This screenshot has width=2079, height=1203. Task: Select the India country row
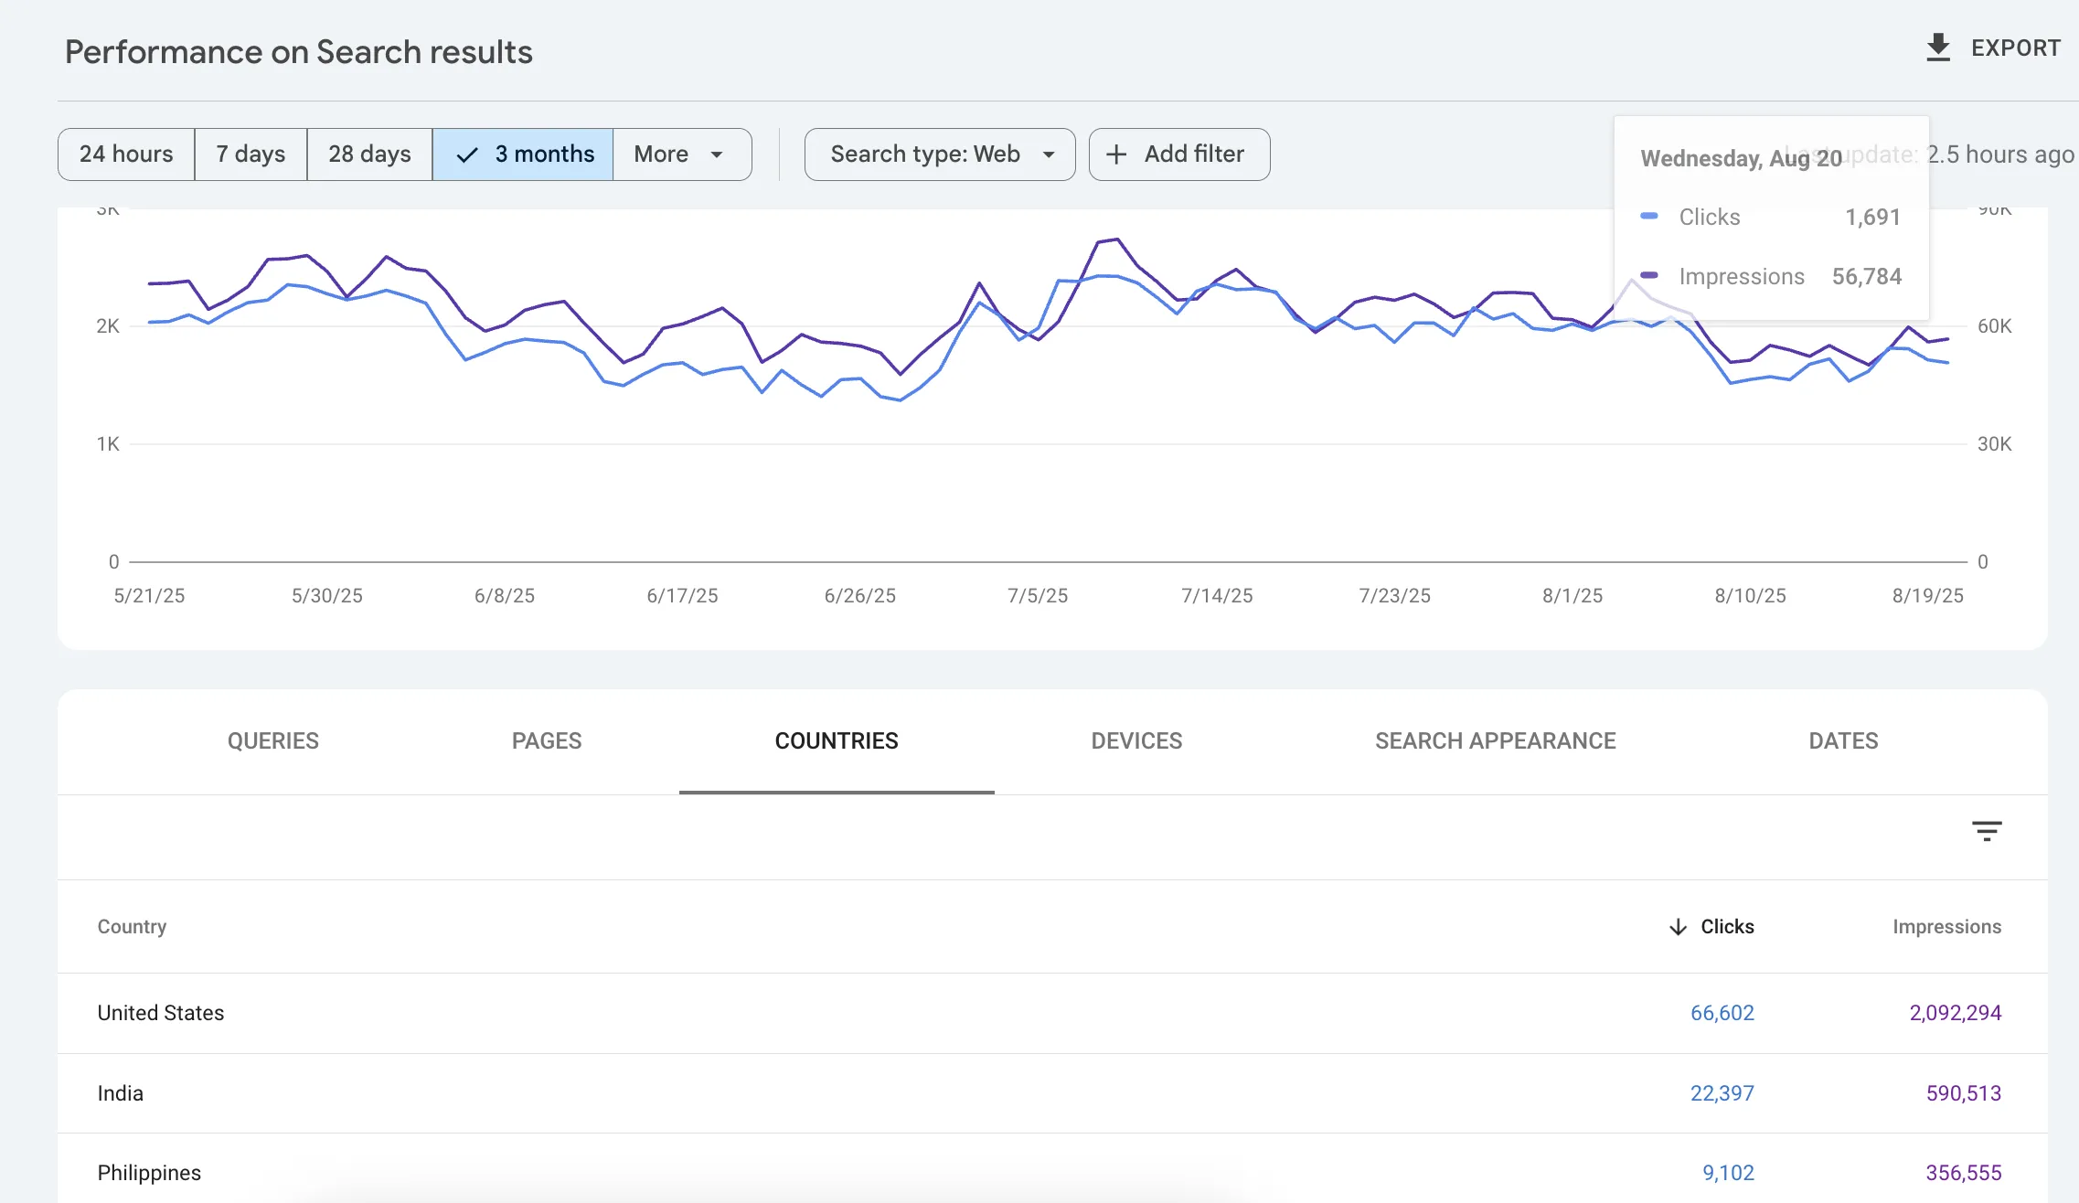(x=1052, y=1093)
